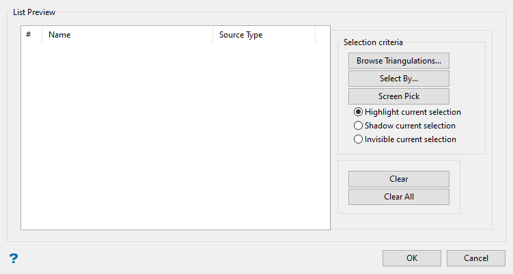Image resolution: width=513 pixels, height=274 pixels.
Task: Click the Browse Triangulations... button
Action: click(398, 61)
